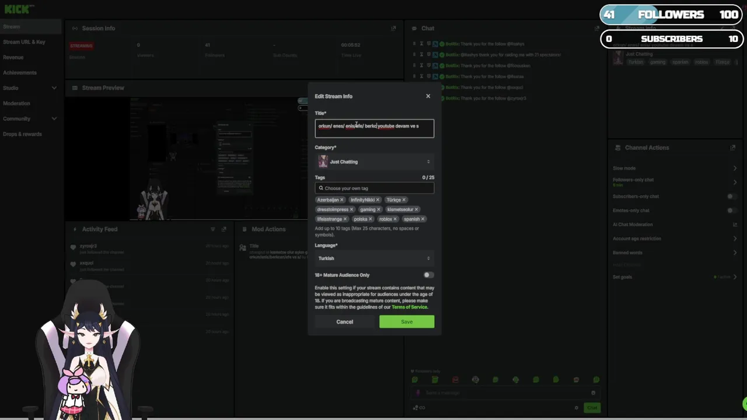Click the Stream Preview panel icon
747x420 pixels.
point(75,88)
